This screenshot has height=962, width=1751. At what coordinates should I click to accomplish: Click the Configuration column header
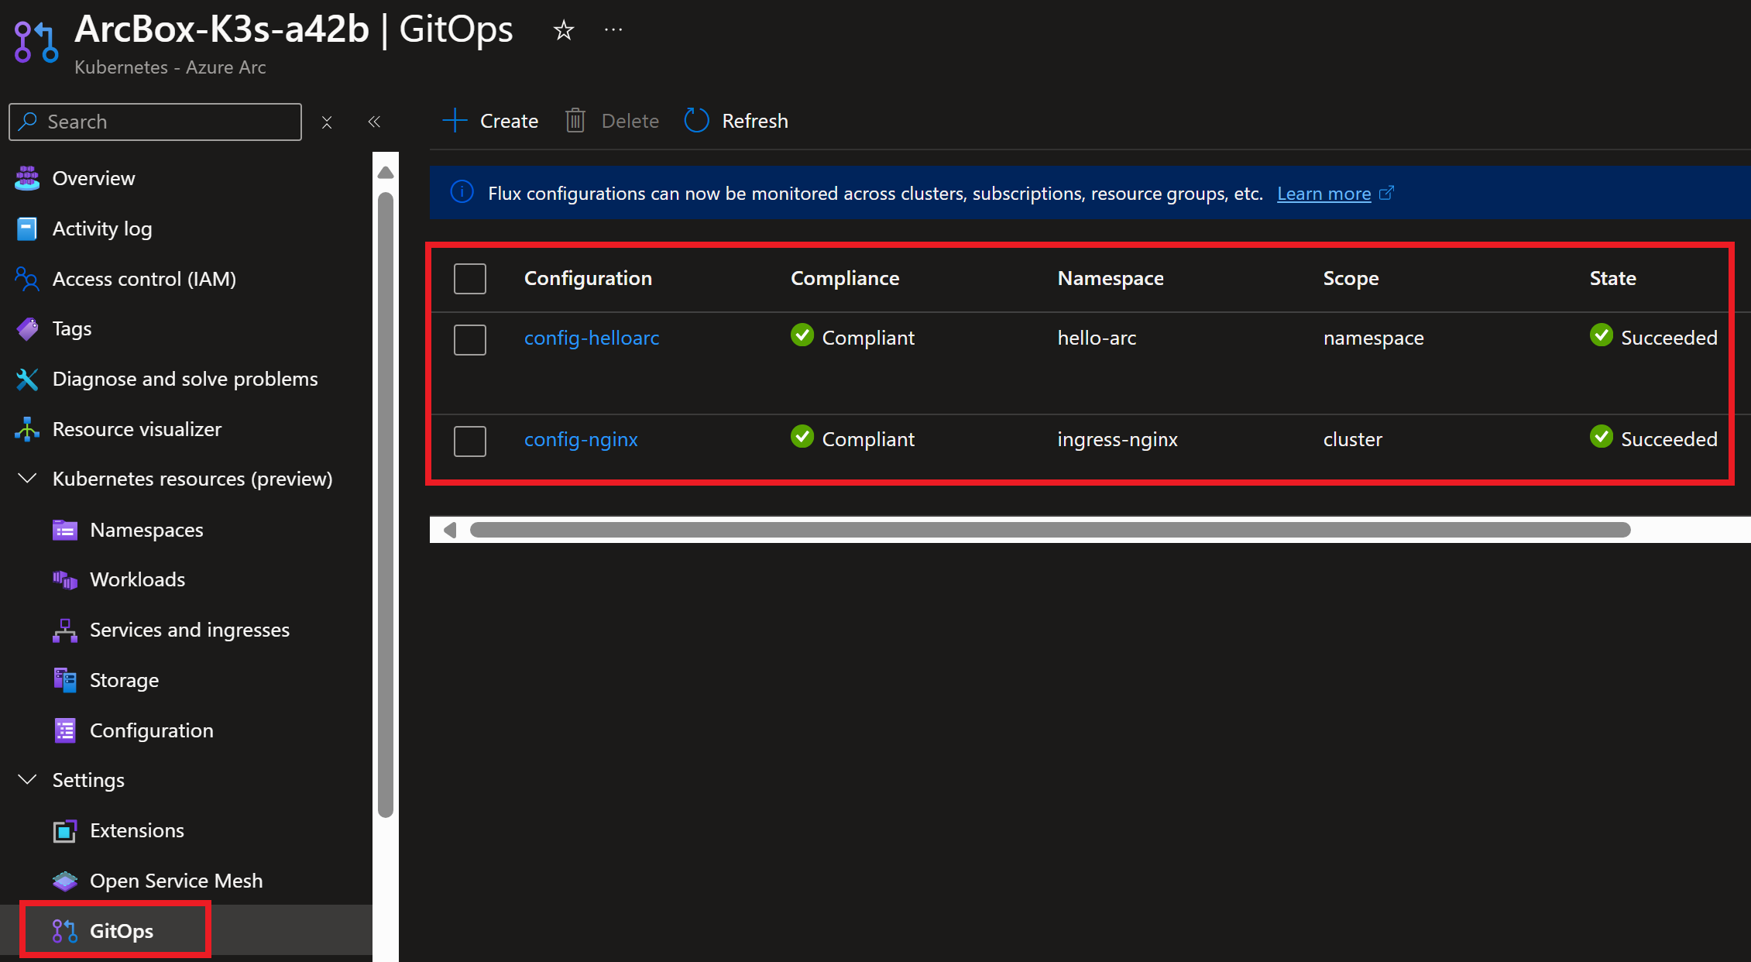(x=588, y=278)
